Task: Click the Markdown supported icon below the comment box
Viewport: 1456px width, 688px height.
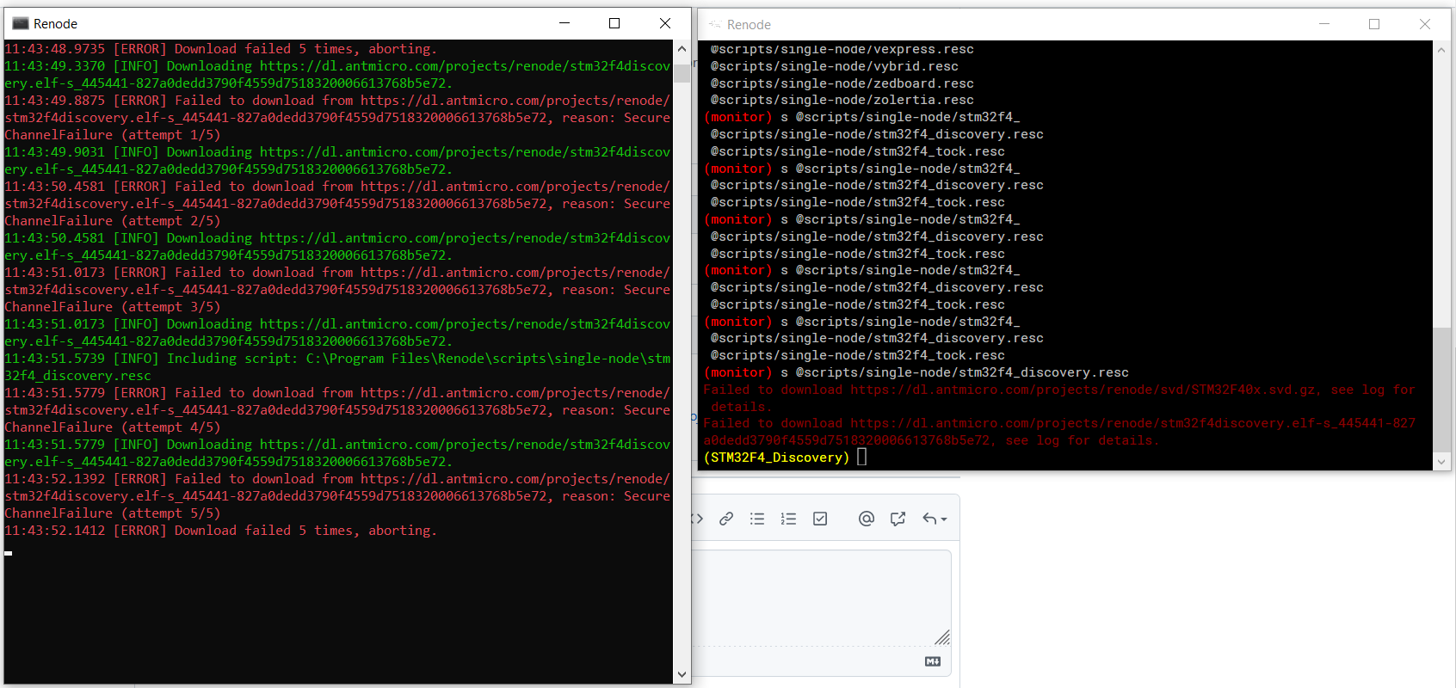Action: [933, 661]
